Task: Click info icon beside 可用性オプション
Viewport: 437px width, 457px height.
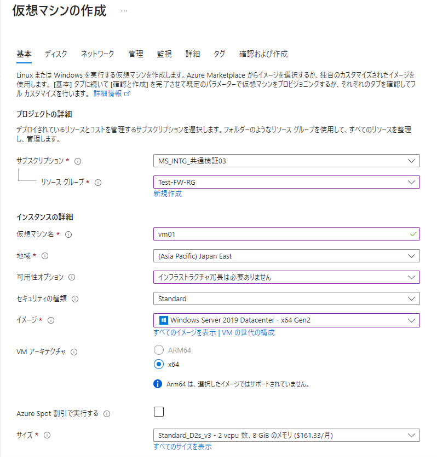Action: pyautogui.click(x=72, y=277)
